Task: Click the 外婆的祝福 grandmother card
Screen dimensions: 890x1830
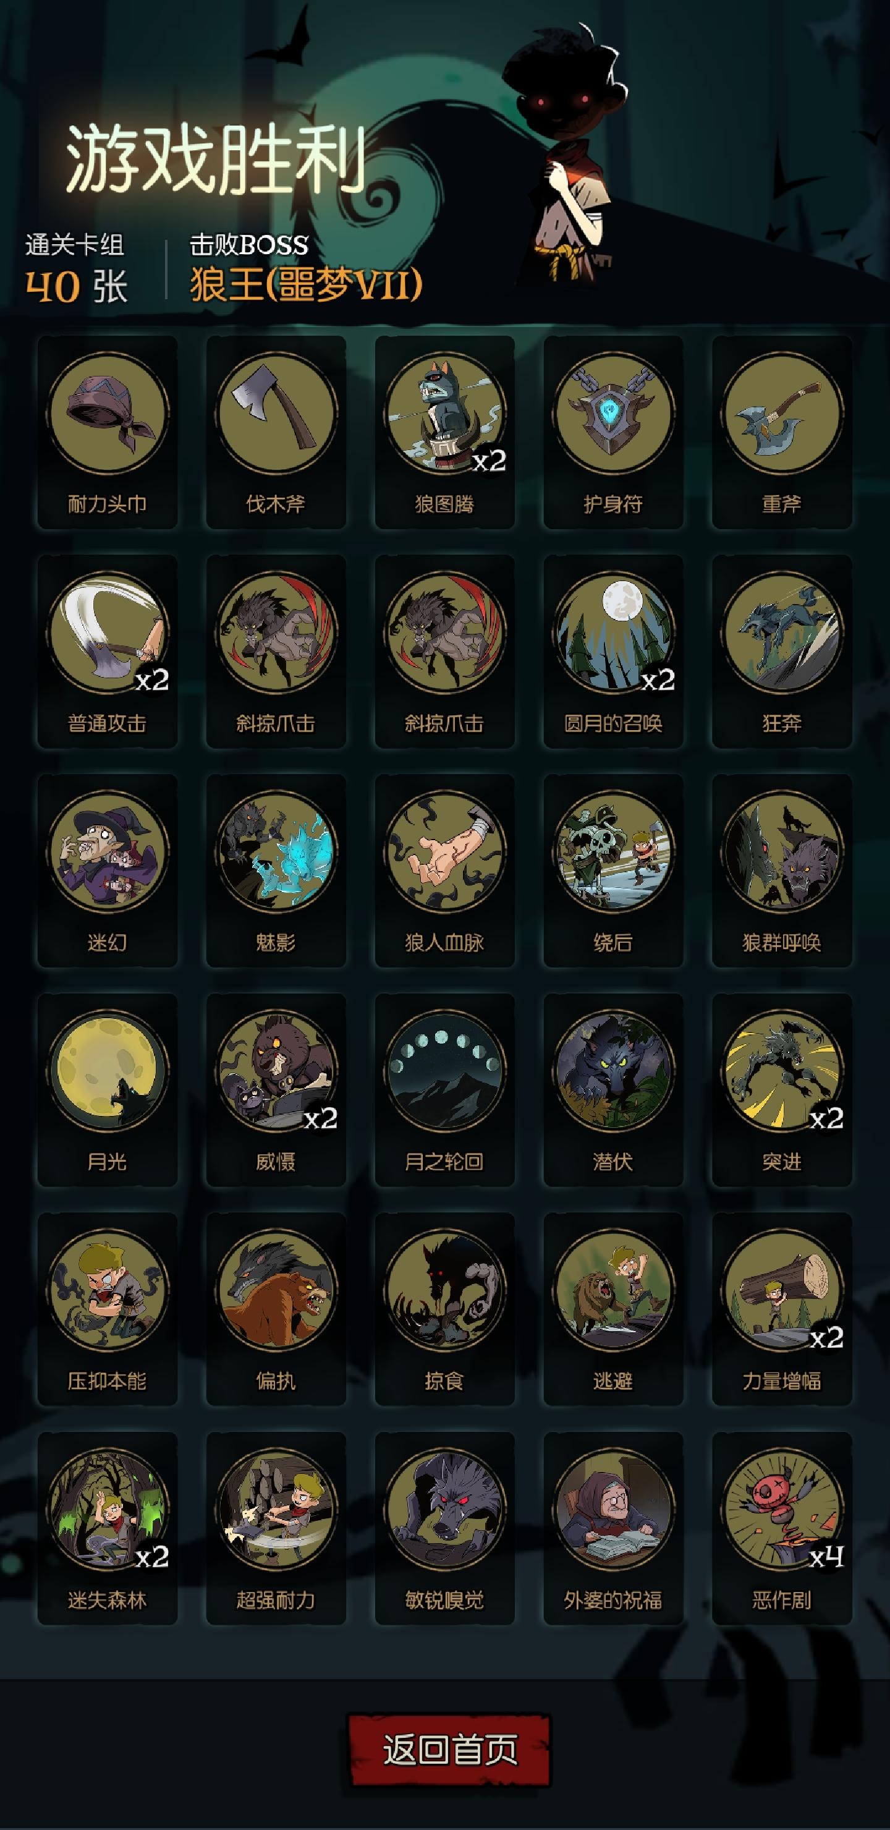Action: coord(613,1528)
